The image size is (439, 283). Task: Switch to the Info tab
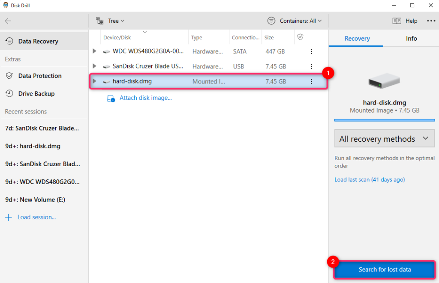(x=411, y=38)
